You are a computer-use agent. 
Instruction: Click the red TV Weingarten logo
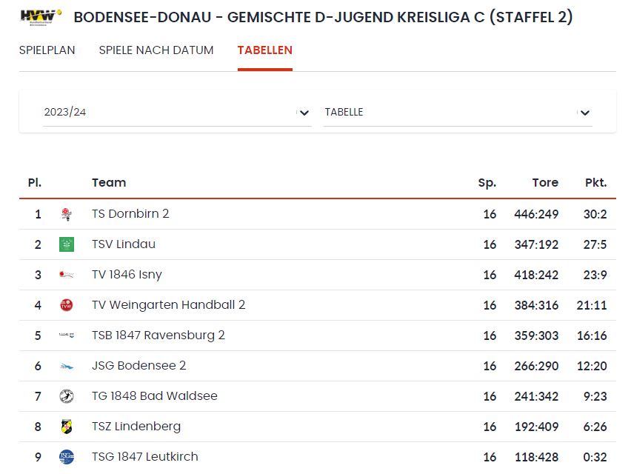point(67,305)
